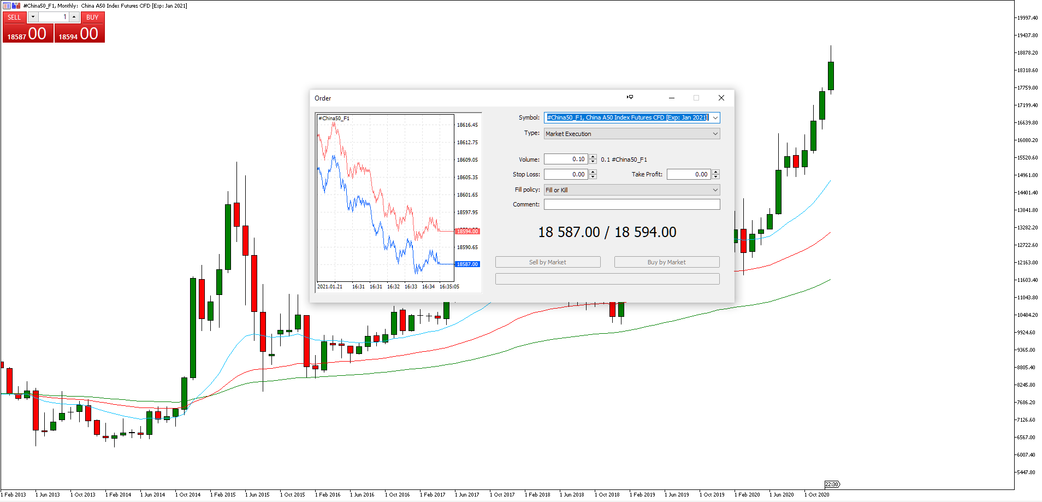This screenshot has width=1042, height=502.
Task: Increase Volume using the up spinner arrow
Action: point(593,157)
